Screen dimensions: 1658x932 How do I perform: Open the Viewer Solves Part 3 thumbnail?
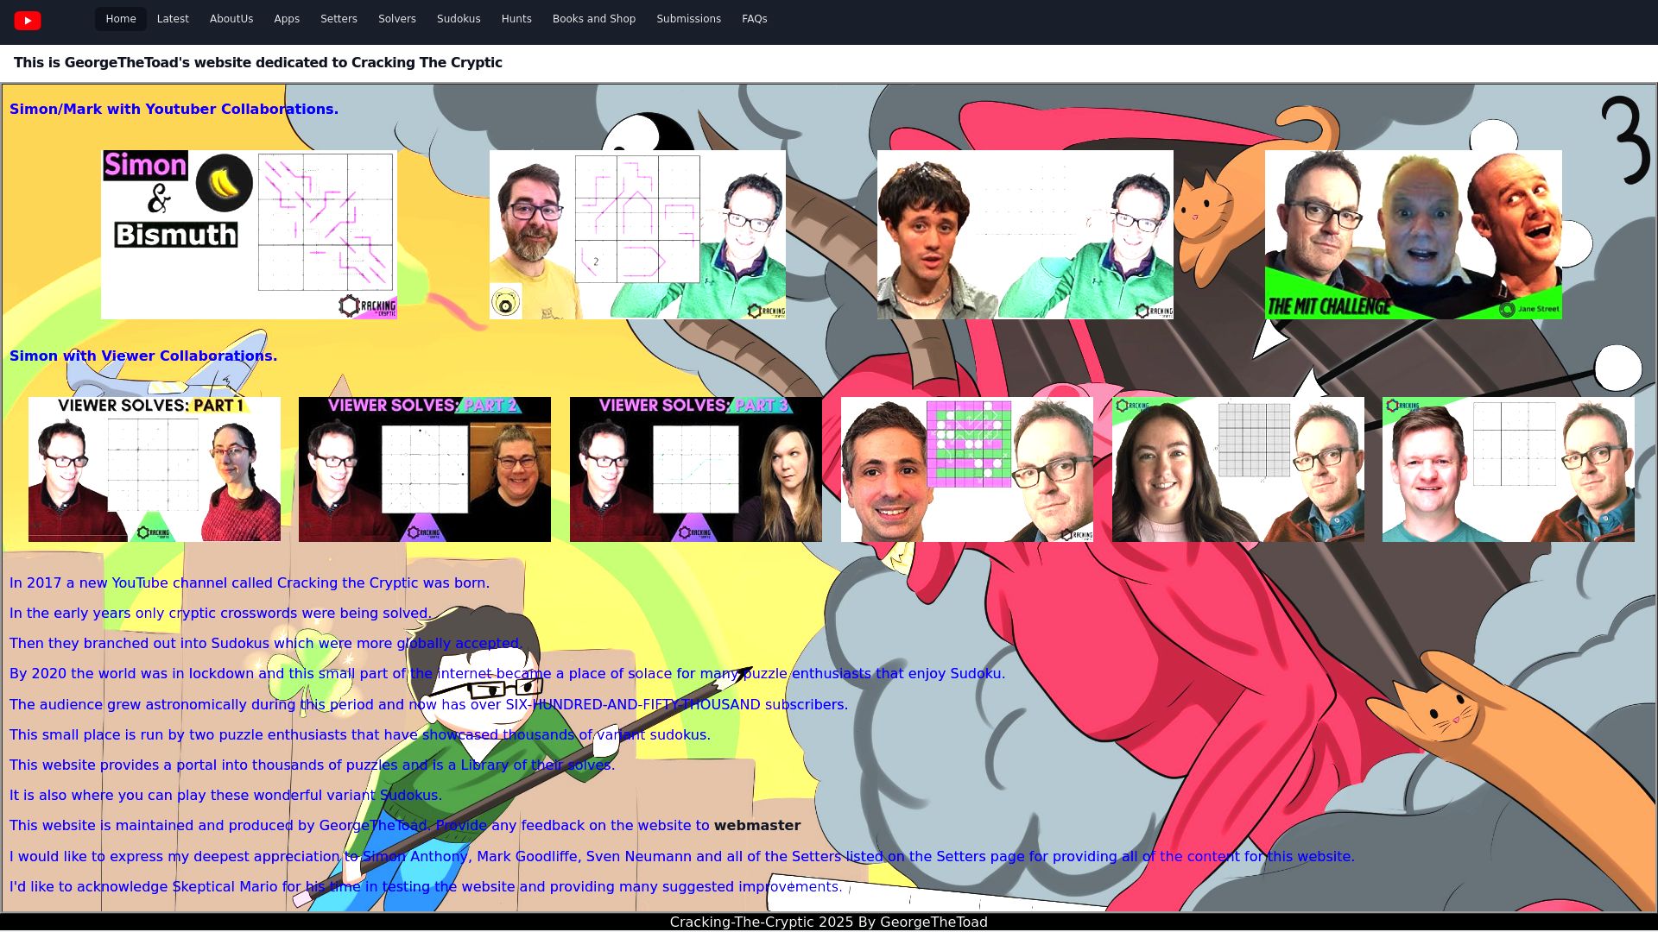(696, 469)
